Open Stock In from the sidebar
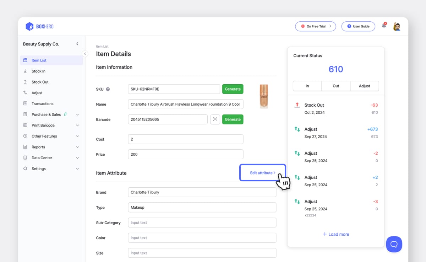 tap(39, 71)
